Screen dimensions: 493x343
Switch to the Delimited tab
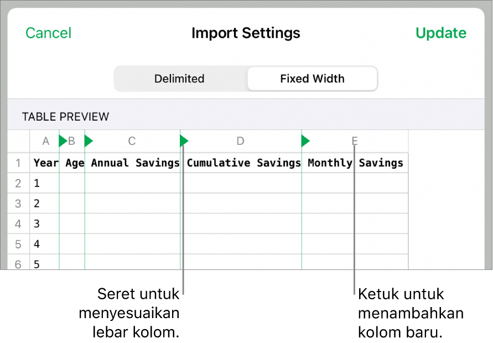click(x=179, y=79)
